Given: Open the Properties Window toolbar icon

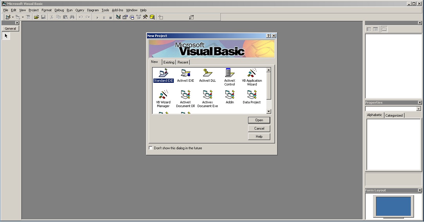Looking at the screenshot, I should [125, 17].
